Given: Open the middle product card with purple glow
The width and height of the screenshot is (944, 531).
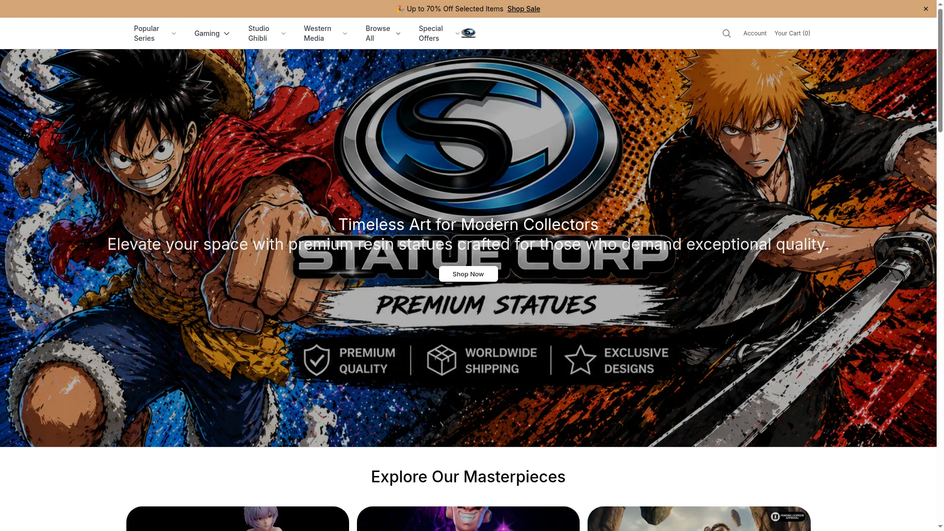Looking at the screenshot, I should pos(468,519).
